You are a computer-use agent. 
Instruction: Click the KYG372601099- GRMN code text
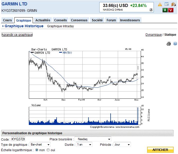point(19,11)
